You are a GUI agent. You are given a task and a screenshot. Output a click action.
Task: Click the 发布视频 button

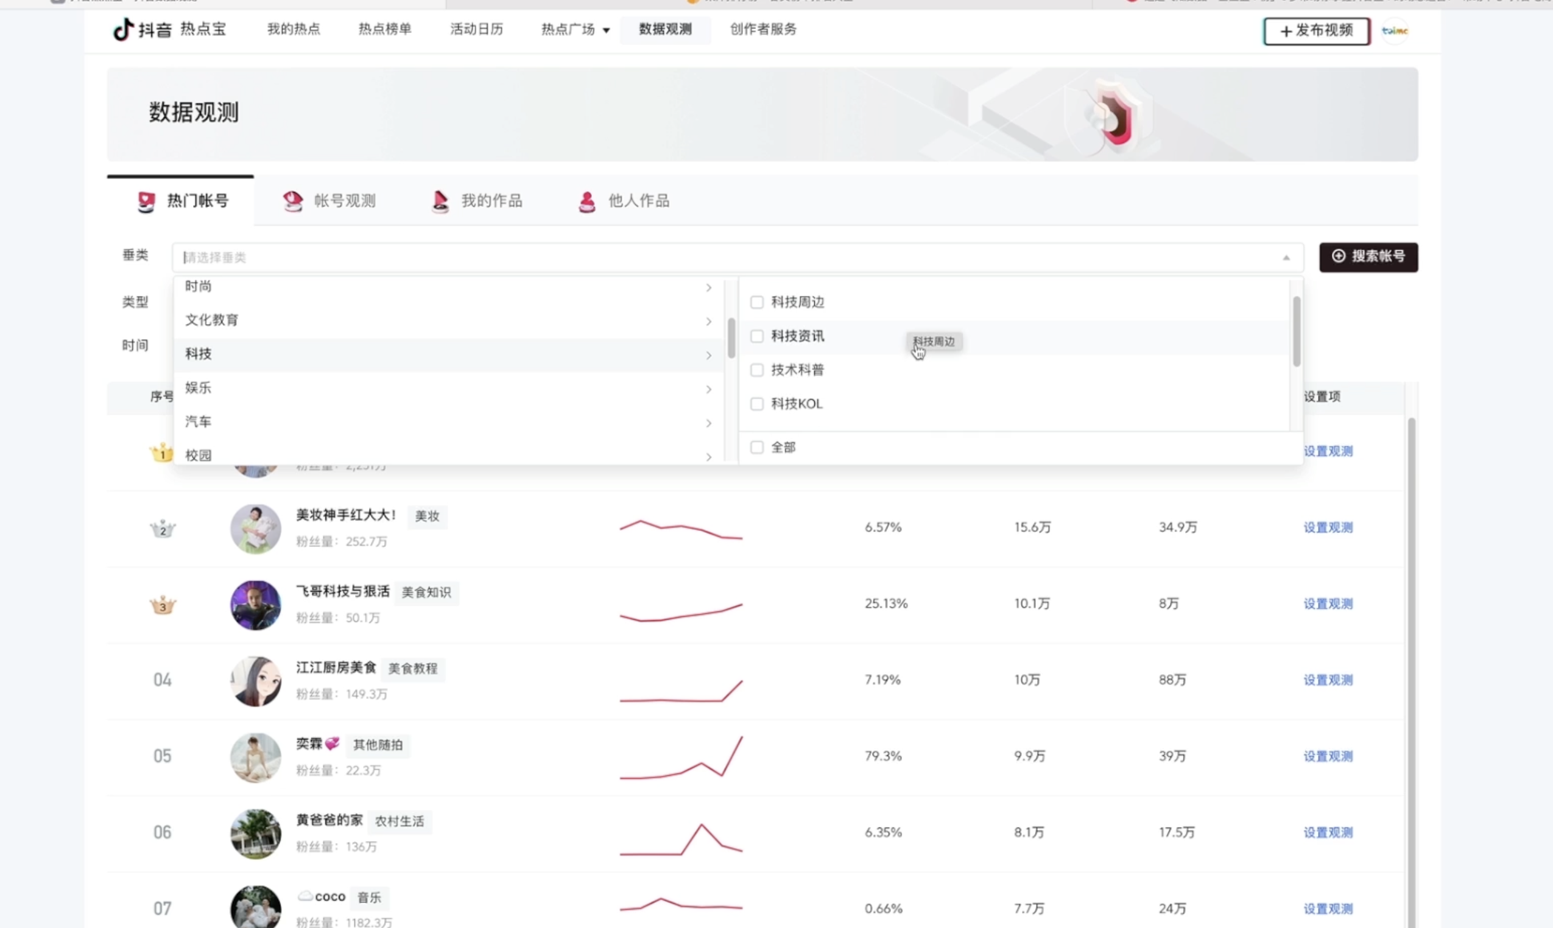click(1317, 30)
